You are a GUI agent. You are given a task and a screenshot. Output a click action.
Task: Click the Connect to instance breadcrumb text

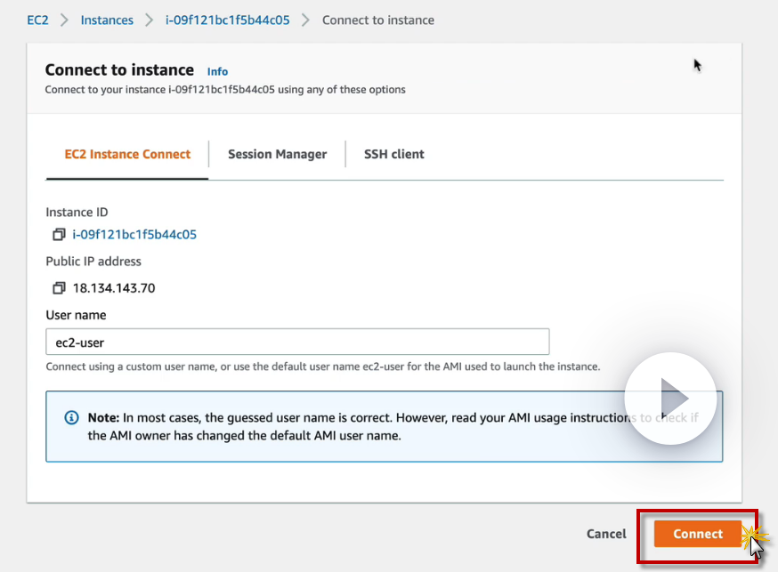(378, 20)
